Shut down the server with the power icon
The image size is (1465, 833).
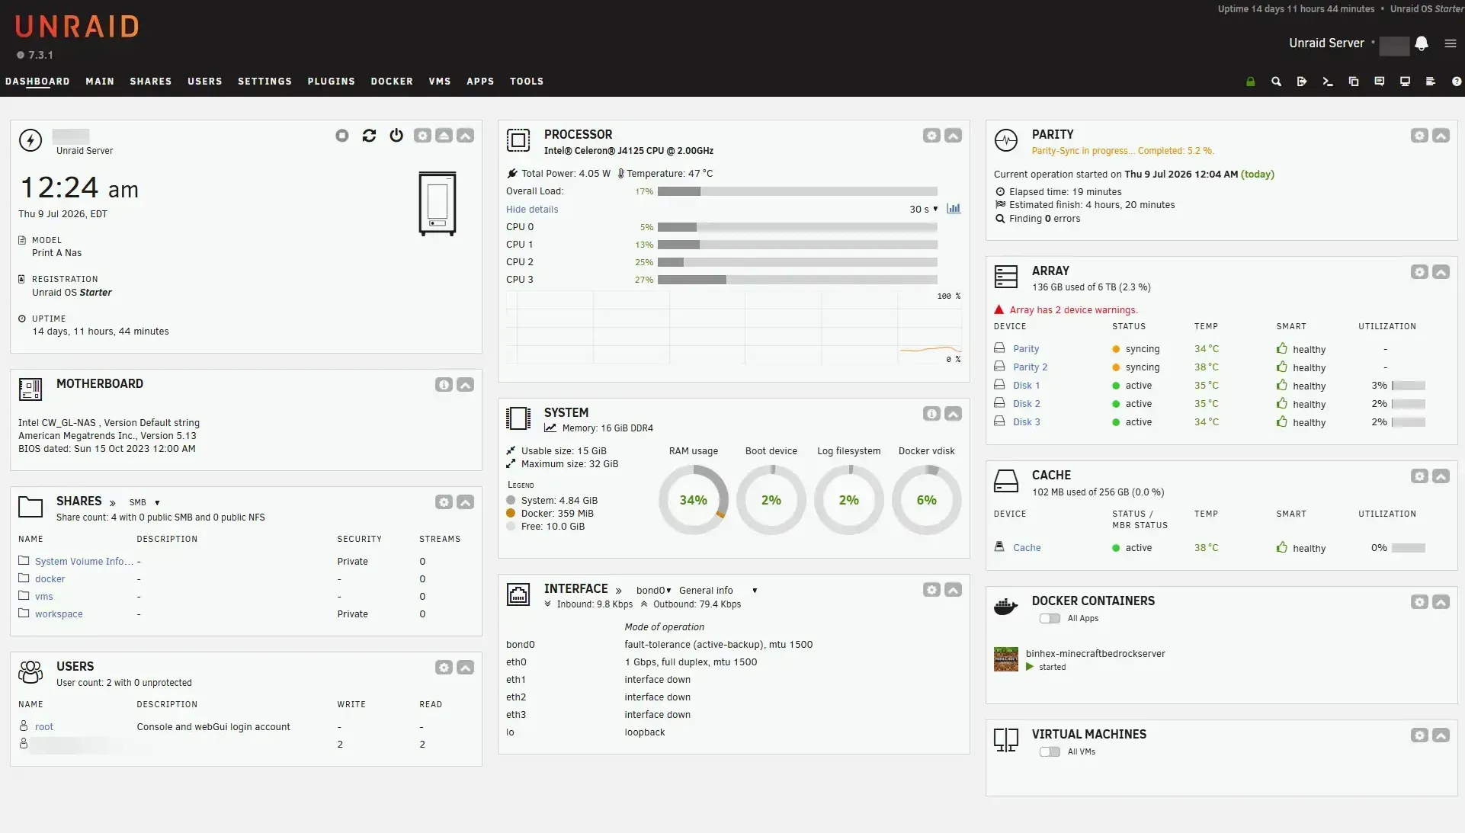(396, 136)
